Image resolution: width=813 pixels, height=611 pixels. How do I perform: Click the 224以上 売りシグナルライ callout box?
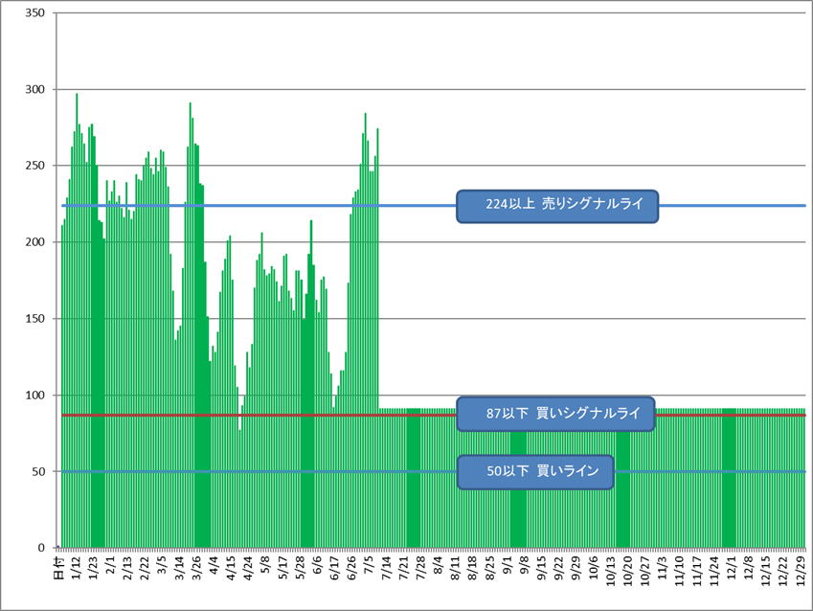556,206
